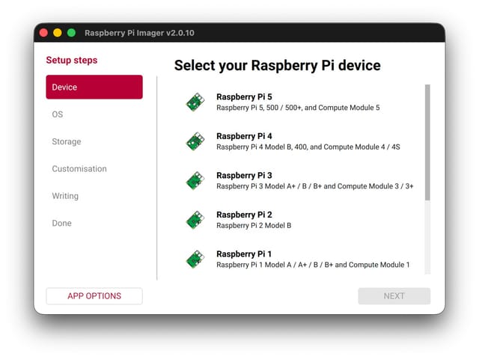Image resolution: width=479 pixels, height=359 pixels.
Task: Click the Raspberry Pi 4 board icon
Action: [x=195, y=141]
